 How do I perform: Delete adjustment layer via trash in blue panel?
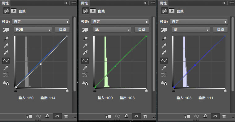pos(224,116)
